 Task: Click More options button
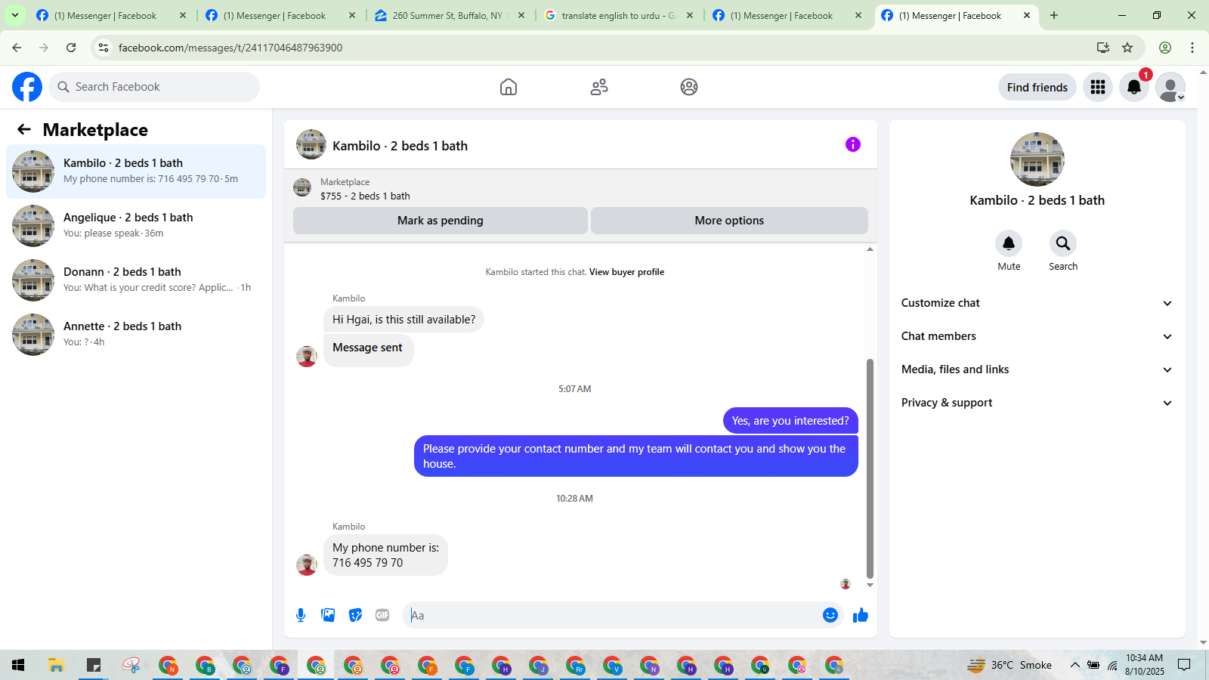(x=729, y=221)
